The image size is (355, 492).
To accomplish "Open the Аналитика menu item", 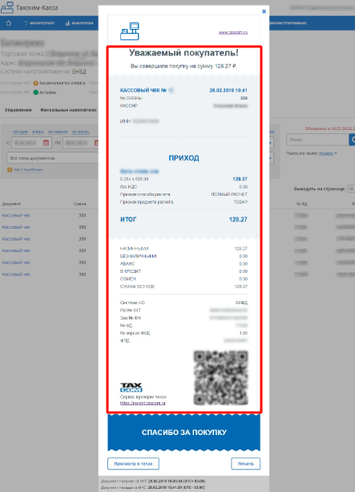I will [79, 23].
